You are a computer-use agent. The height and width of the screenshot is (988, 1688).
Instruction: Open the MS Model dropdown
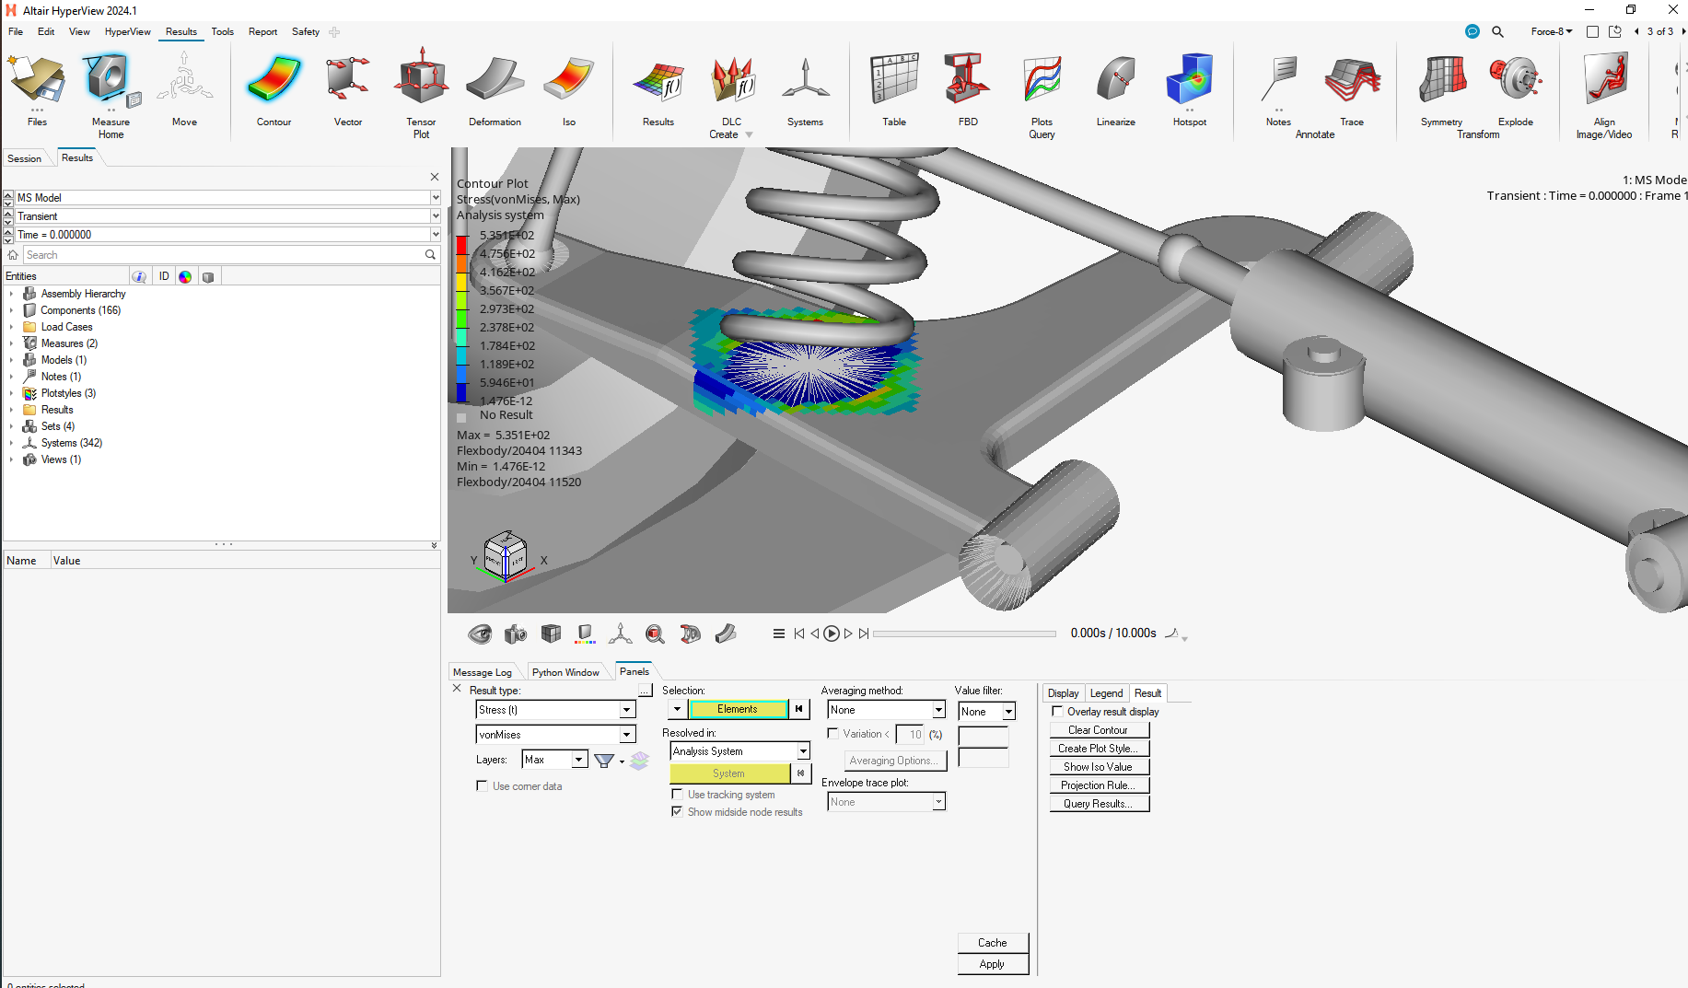[436, 198]
